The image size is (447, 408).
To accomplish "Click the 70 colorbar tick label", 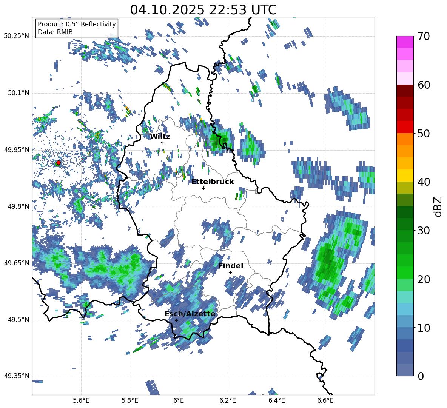I will click(x=423, y=36).
